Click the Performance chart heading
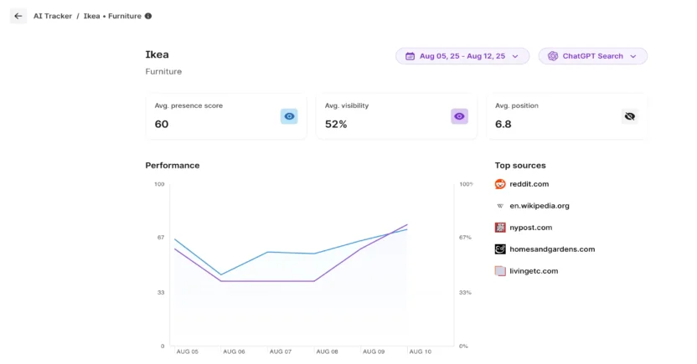This screenshot has width=697, height=364. 173,165
